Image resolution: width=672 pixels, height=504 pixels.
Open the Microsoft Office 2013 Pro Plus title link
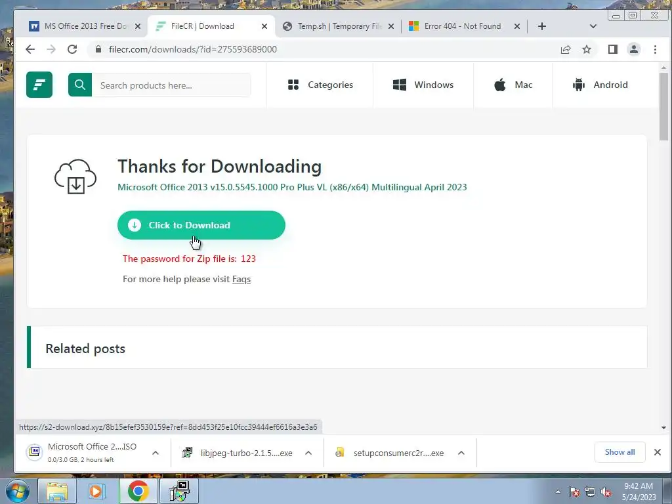click(292, 187)
